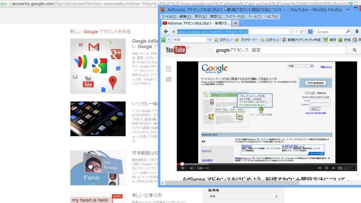361x203 pixels.
Task: Click the site identity globe icon
Action: (173, 32)
